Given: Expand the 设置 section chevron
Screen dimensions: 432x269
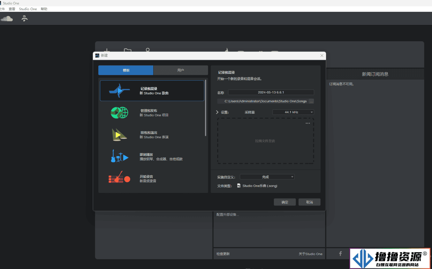Looking at the screenshot, I should point(217,112).
